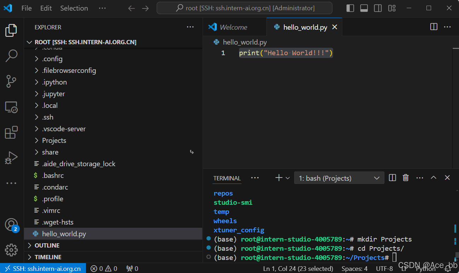Image resolution: width=459 pixels, height=273 pixels.
Task: Maximize the terminal panel size
Action: click(x=434, y=178)
